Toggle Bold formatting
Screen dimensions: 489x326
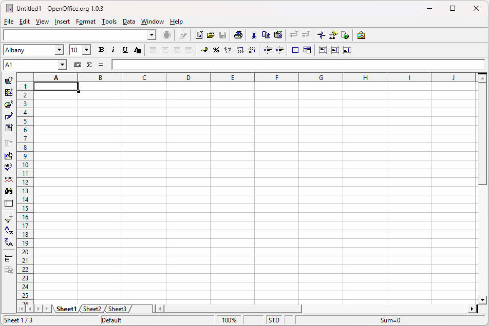[x=101, y=50]
